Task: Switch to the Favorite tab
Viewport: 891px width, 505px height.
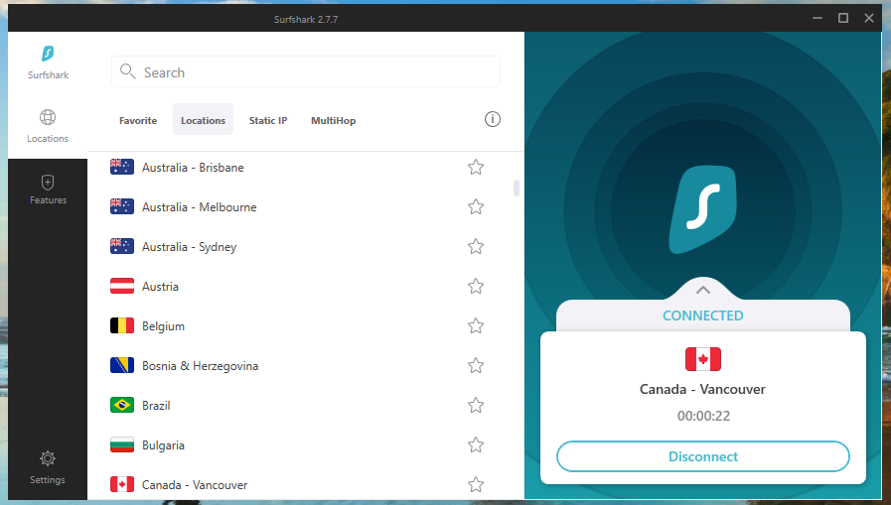Action: [138, 120]
